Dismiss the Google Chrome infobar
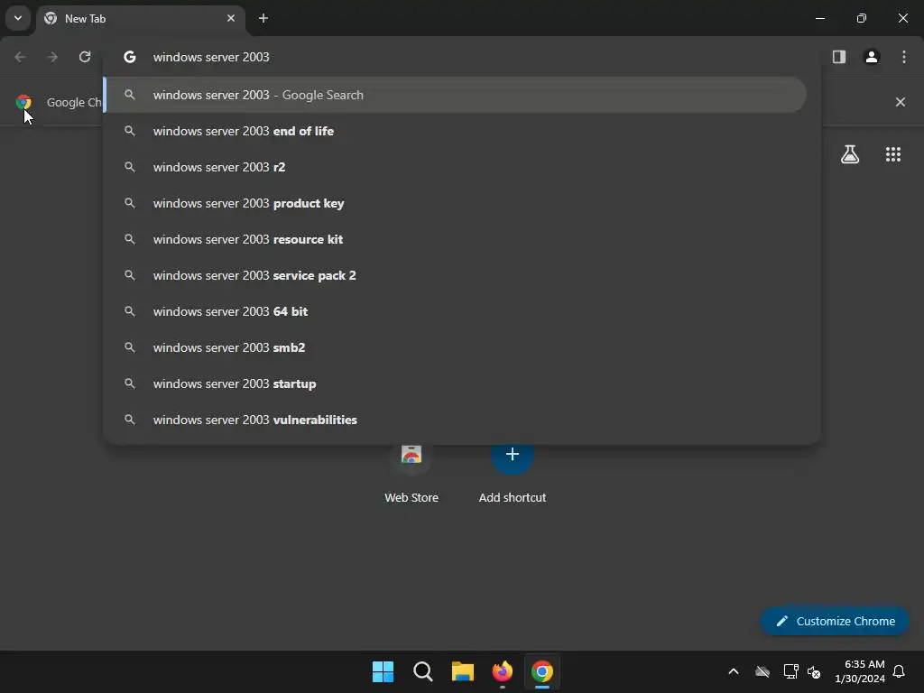This screenshot has width=924, height=693. click(x=901, y=102)
